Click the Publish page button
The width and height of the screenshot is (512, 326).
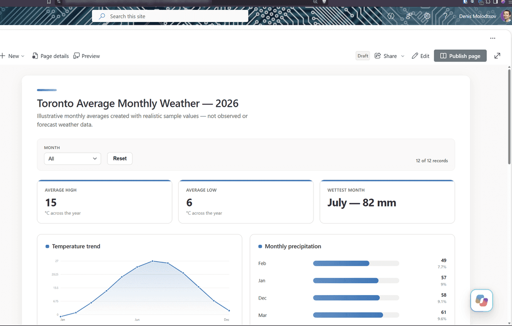click(460, 56)
